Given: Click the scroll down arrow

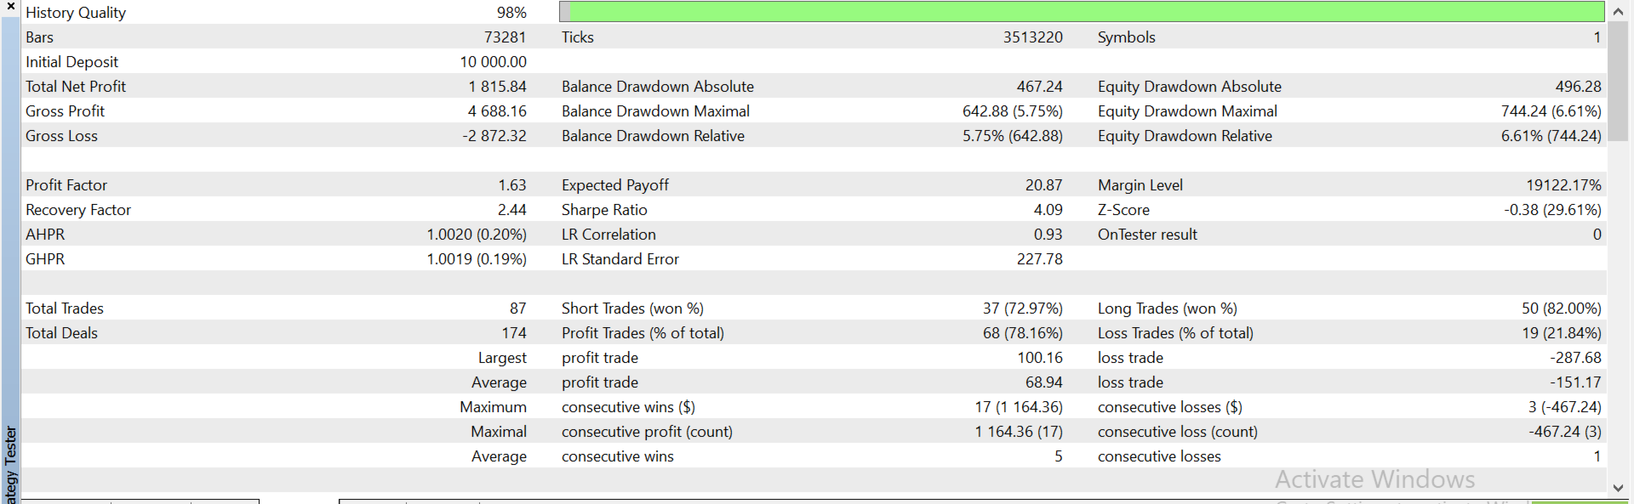Looking at the screenshot, I should point(1618,488).
